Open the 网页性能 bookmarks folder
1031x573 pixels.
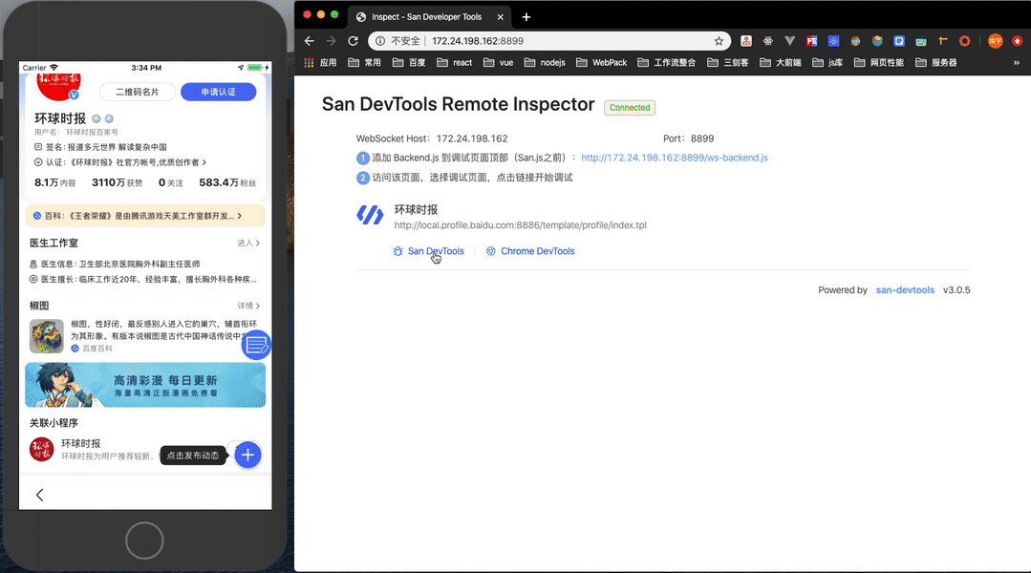(878, 62)
